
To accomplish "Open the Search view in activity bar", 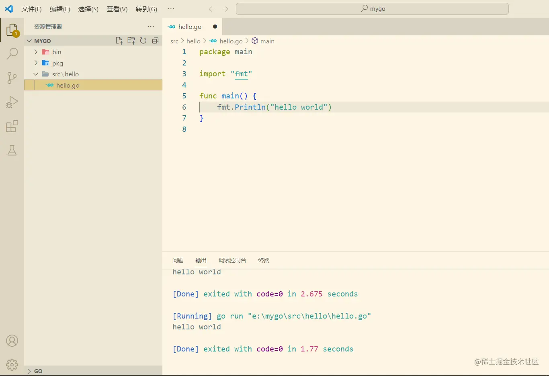I will [x=12, y=53].
